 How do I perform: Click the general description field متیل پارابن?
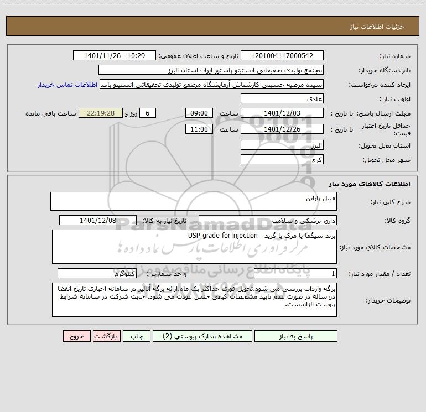click(194, 201)
